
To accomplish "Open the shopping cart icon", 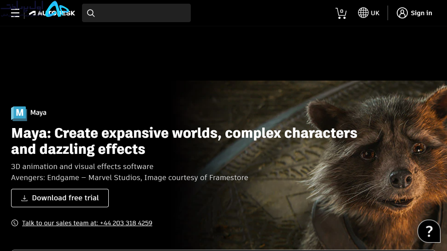I will [x=341, y=13].
